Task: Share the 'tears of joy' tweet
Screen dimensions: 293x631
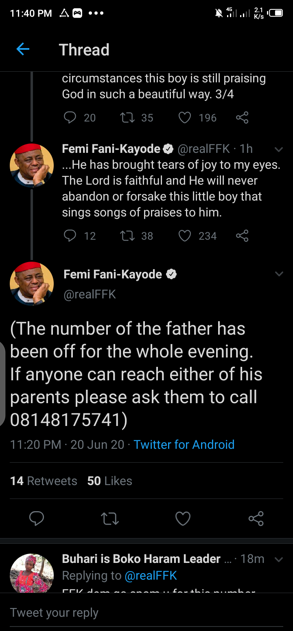Action: [242, 236]
